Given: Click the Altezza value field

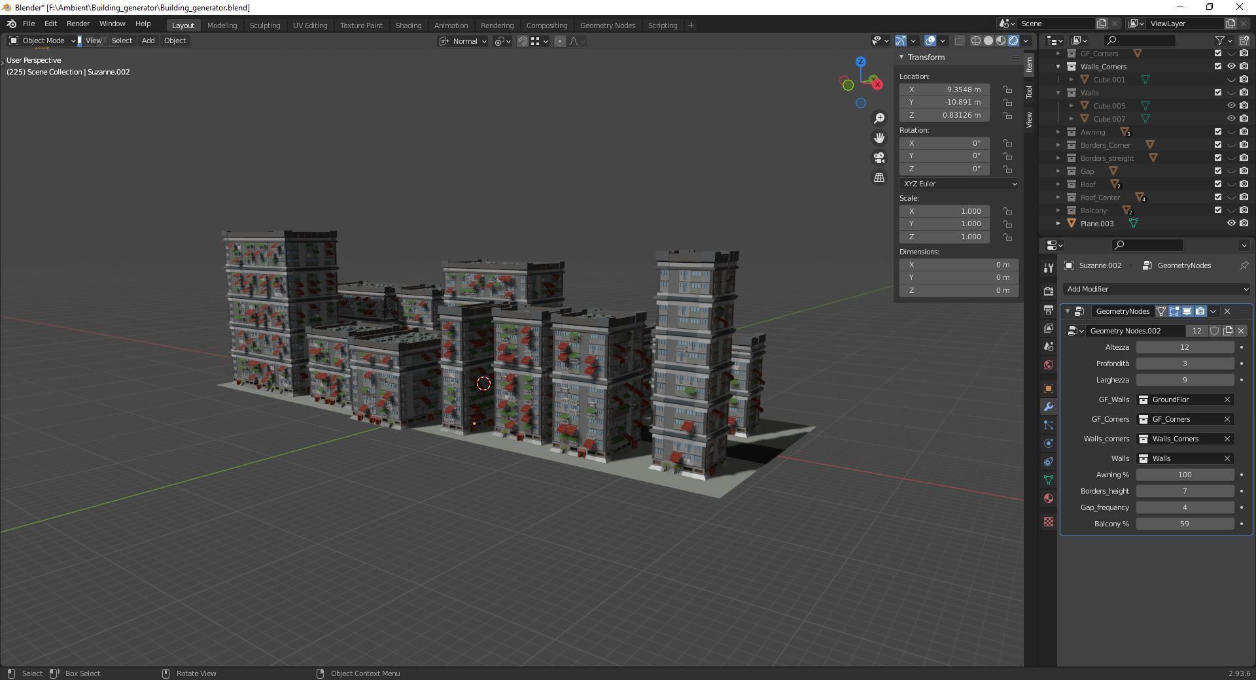Looking at the screenshot, I should (1185, 347).
